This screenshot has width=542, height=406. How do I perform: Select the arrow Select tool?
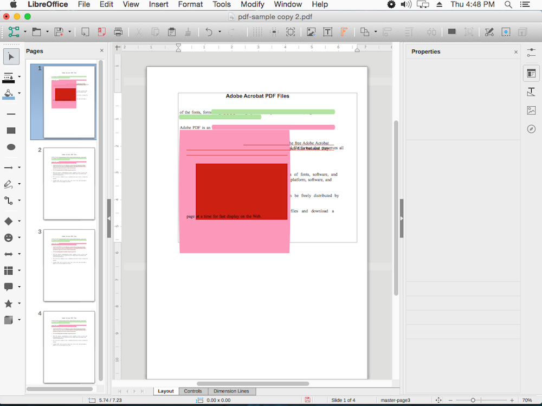click(x=11, y=57)
